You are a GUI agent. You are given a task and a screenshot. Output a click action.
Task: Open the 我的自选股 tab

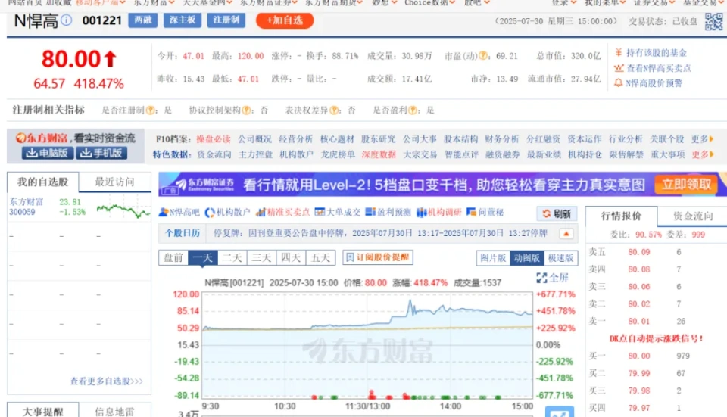coord(42,182)
